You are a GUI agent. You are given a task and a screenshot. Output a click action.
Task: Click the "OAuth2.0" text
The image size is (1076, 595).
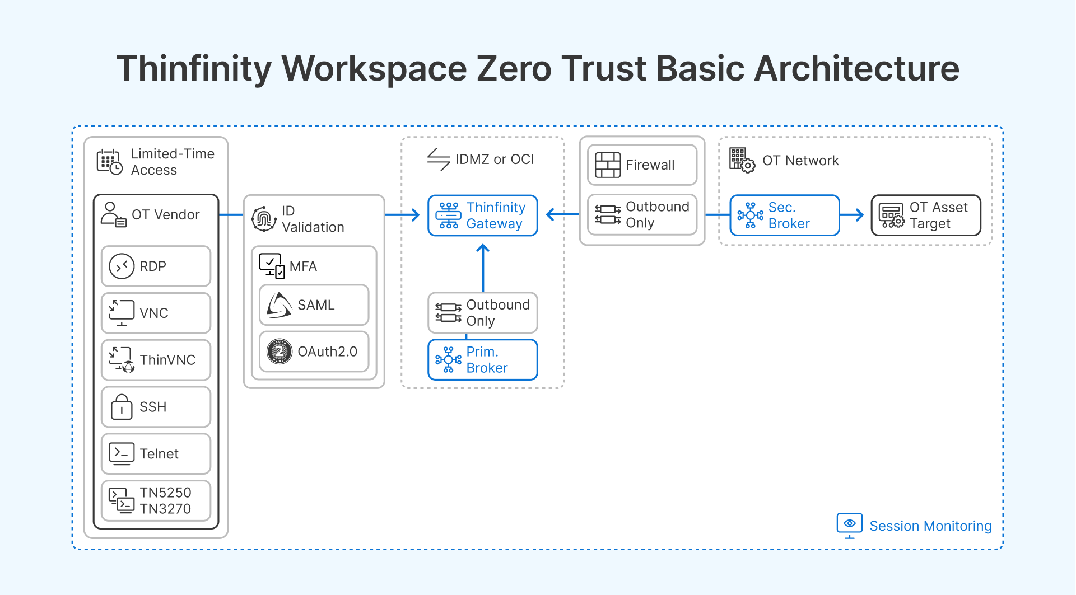(327, 352)
